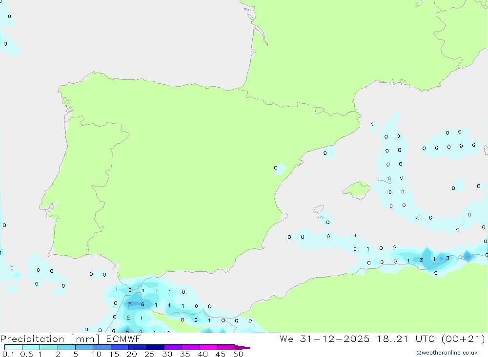This screenshot has width=488, height=357.
Task: Click the 40–45 mm magenta legend box
Action: (208, 347)
